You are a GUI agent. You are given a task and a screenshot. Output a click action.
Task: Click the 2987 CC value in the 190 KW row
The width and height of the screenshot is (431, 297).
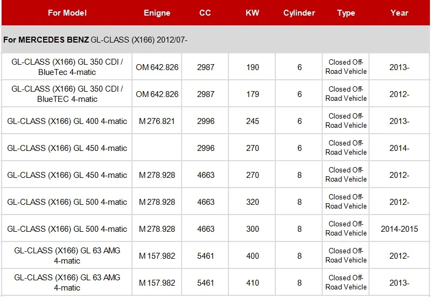206,67
